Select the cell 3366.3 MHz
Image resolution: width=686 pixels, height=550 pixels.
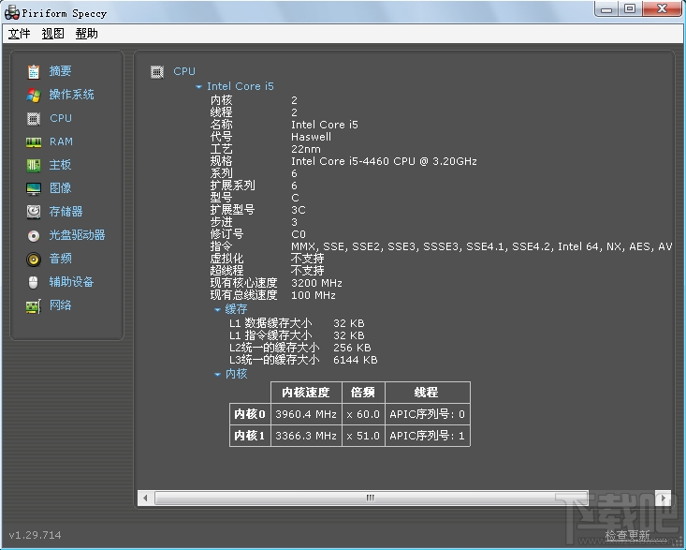point(306,436)
